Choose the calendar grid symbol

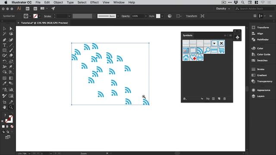[x=186, y=50]
